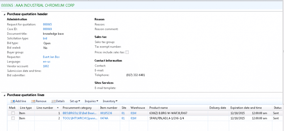Click the Details icon in toolbar

tap(53, 101)
